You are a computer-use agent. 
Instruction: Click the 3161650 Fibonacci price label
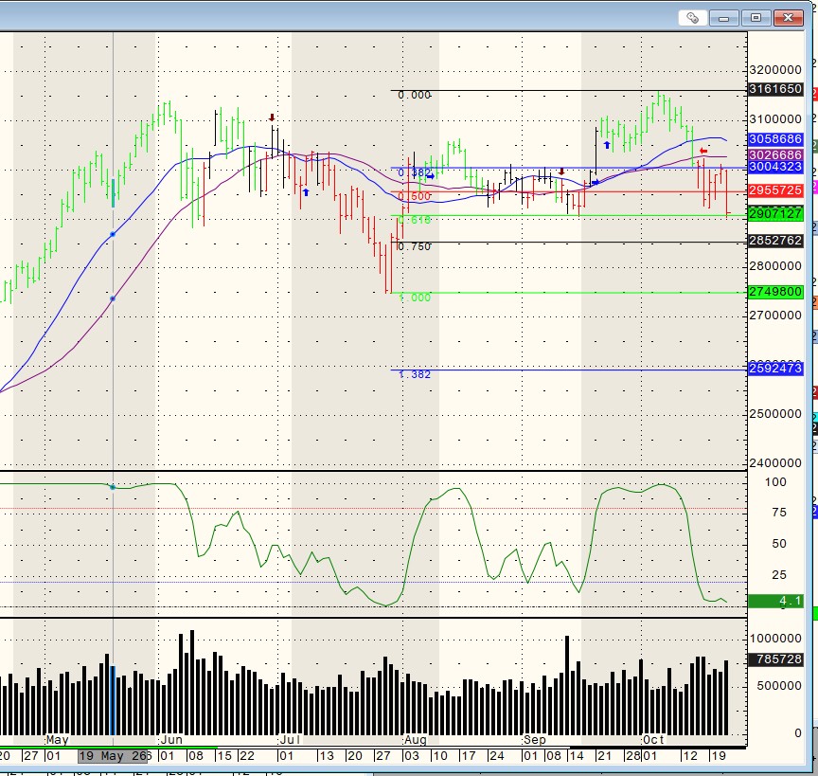pyautogui.click(x=775, y=89)
